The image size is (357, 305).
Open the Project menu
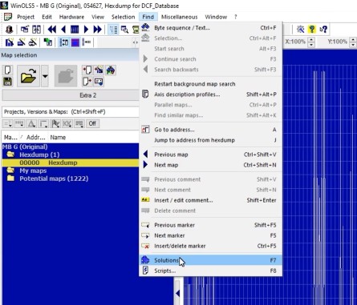coord(26,17)
